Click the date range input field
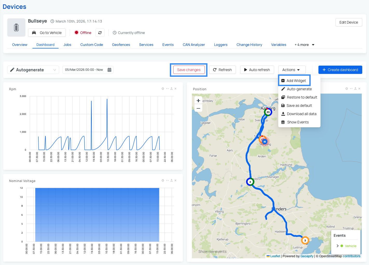The height and width of the screenshot is (265, 369). click(x=84, y=70)
